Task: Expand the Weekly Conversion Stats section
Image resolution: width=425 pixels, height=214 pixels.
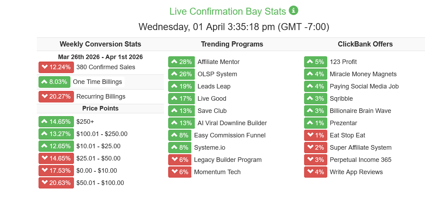Action: click(x=100, y=44)
